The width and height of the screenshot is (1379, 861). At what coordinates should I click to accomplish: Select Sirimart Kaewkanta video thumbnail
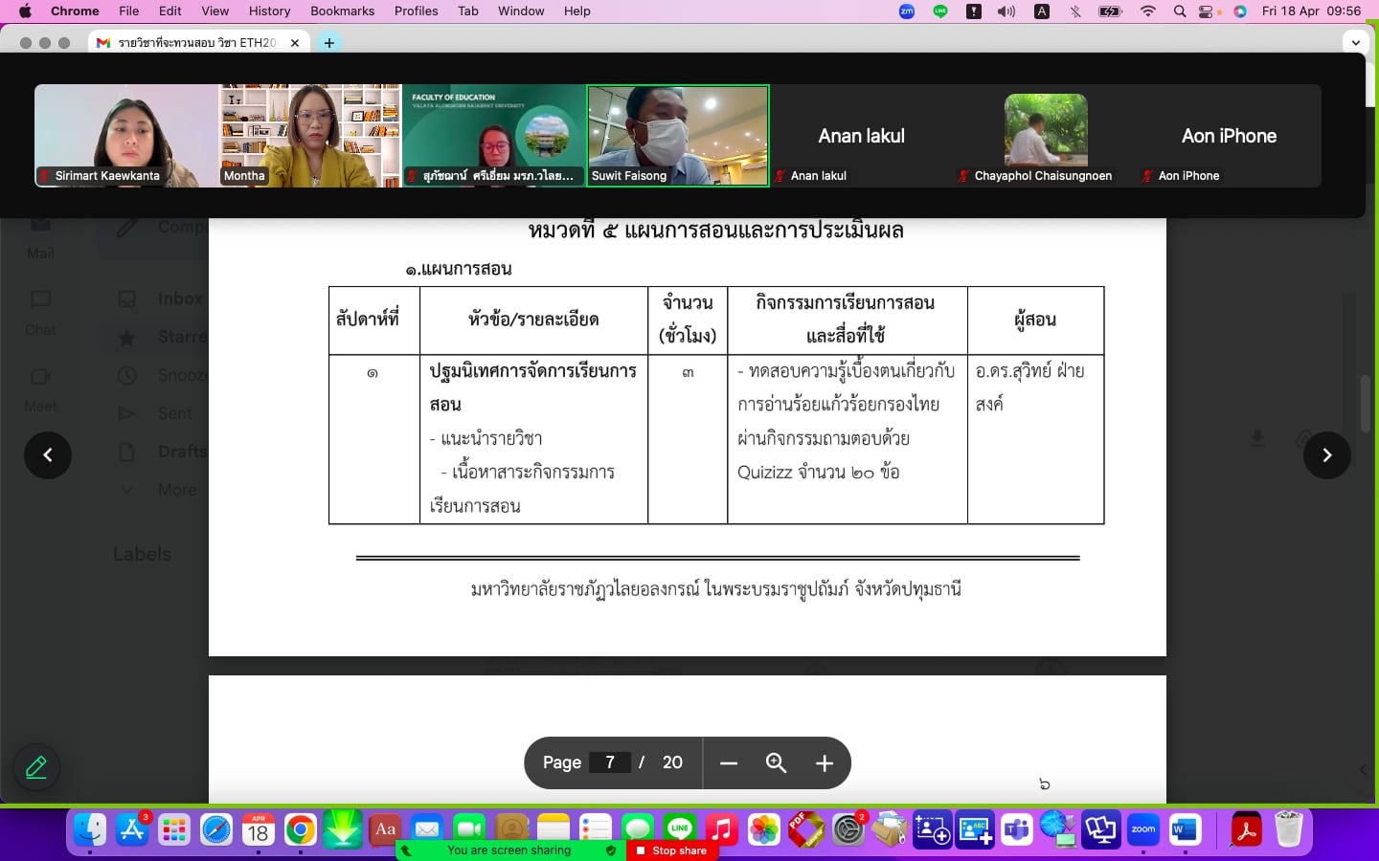[x=126, y=135]
